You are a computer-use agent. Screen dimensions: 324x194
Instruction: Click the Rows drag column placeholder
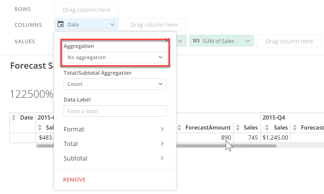[x=86, y=10]
